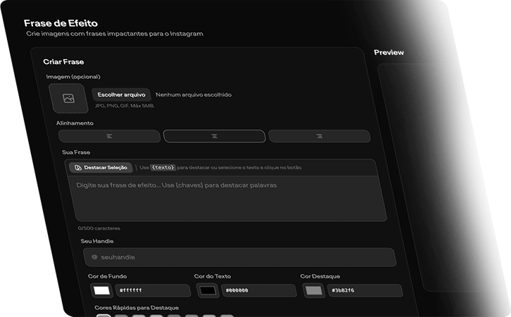Click the {texto} code hint
Image resolution: width=511 pixels, height=317 pixels.
[x=163, y=168]
